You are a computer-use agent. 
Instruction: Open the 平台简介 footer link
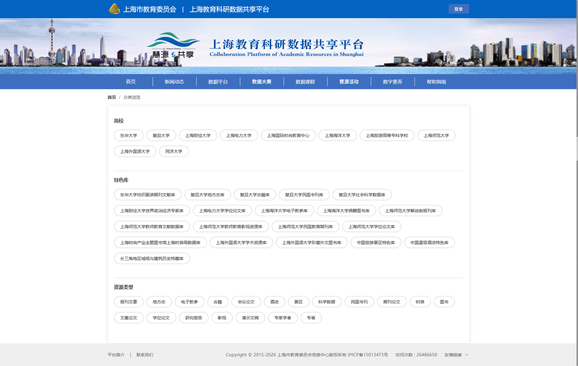click(116, 355)
